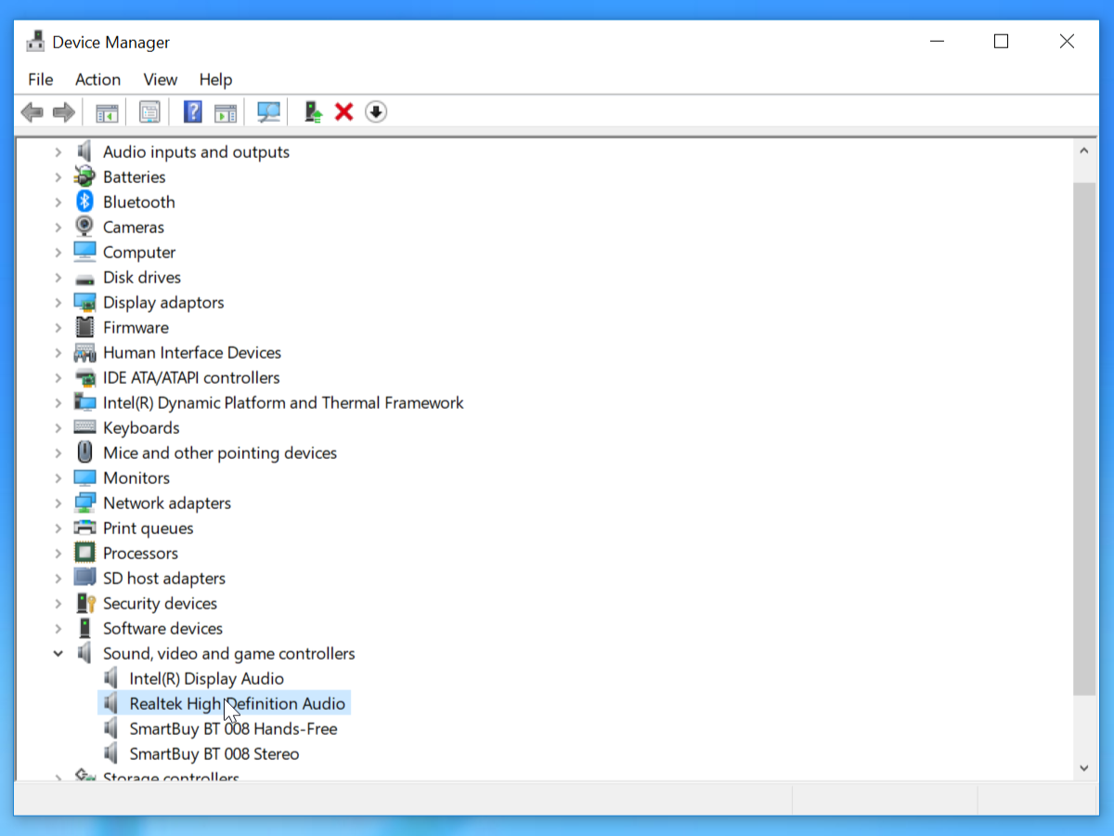The image size is (1114, 836).
Task: Click the Update device driver icon
Action: (x=314, y=112)
